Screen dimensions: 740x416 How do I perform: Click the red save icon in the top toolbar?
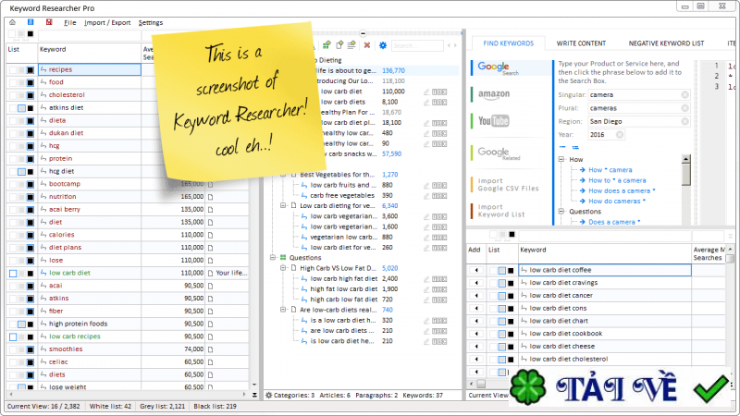click(49, 21)
